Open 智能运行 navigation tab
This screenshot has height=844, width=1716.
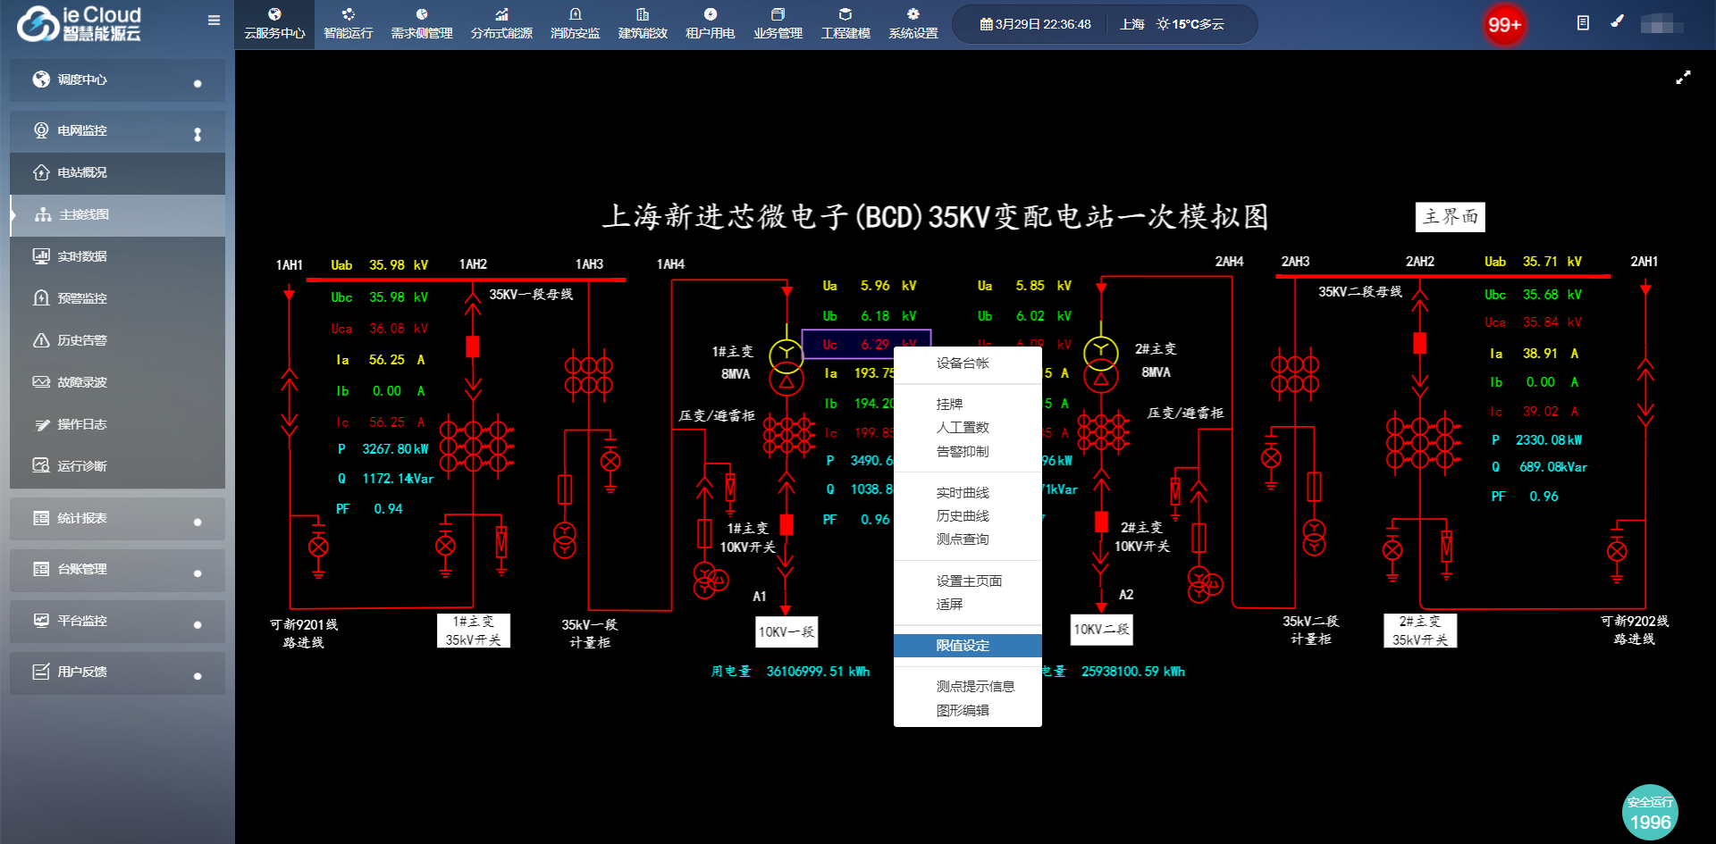click(x=348, y=24)
